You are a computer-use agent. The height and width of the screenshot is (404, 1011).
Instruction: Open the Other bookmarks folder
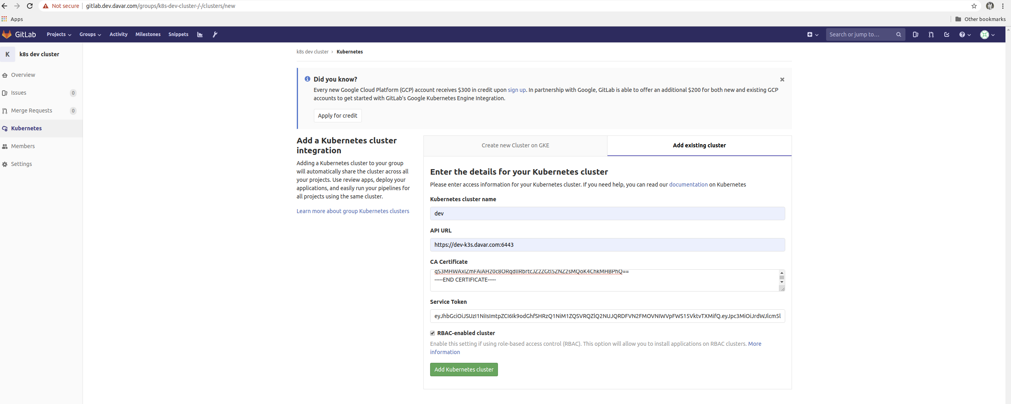980,19
